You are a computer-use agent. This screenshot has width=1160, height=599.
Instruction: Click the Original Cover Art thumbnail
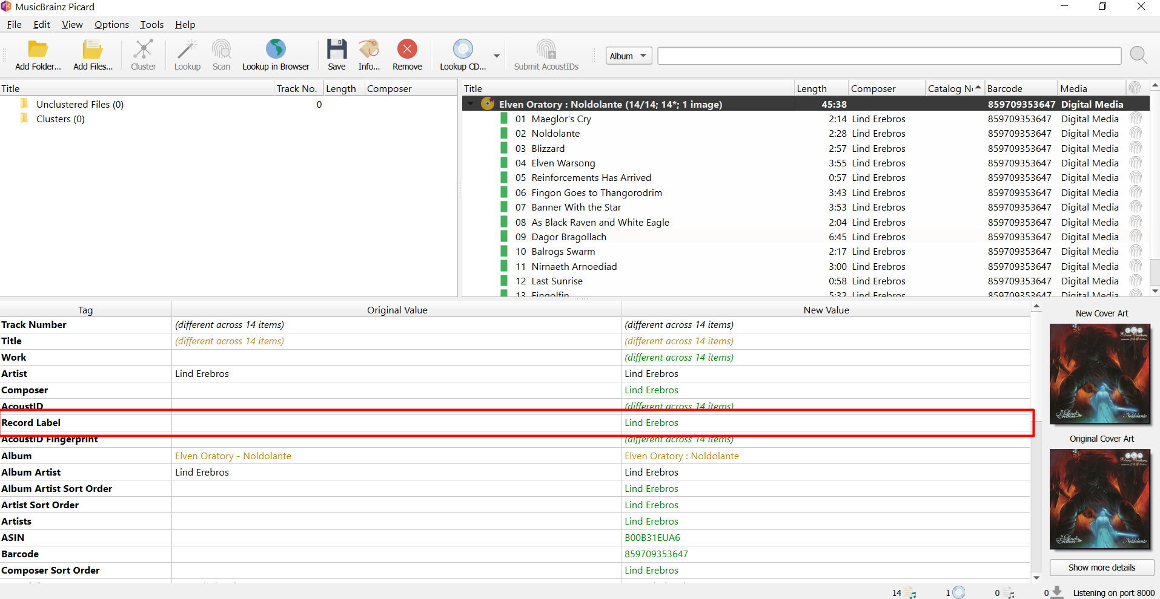1100,499
